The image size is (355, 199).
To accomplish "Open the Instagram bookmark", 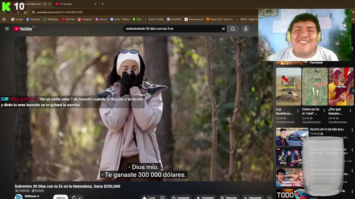I will click(x=85, y=19).
